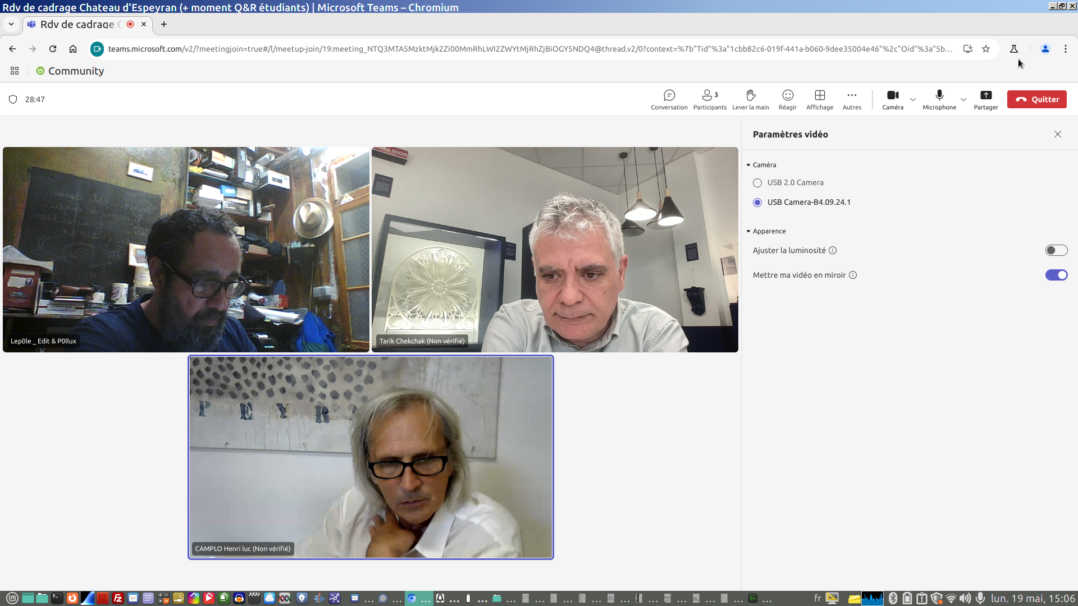Disable Mettre ma vidéo en miroir

[1056, 275]
